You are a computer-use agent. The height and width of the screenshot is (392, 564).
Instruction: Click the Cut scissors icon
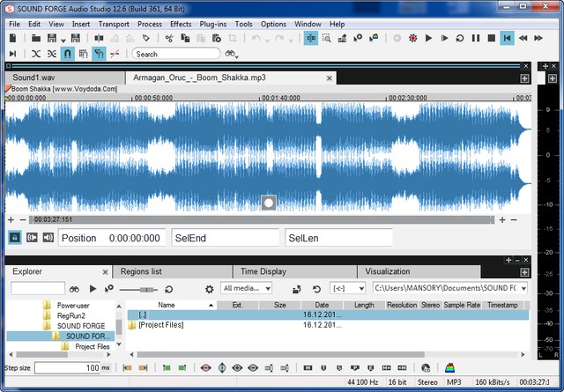(x=169, y=39)
